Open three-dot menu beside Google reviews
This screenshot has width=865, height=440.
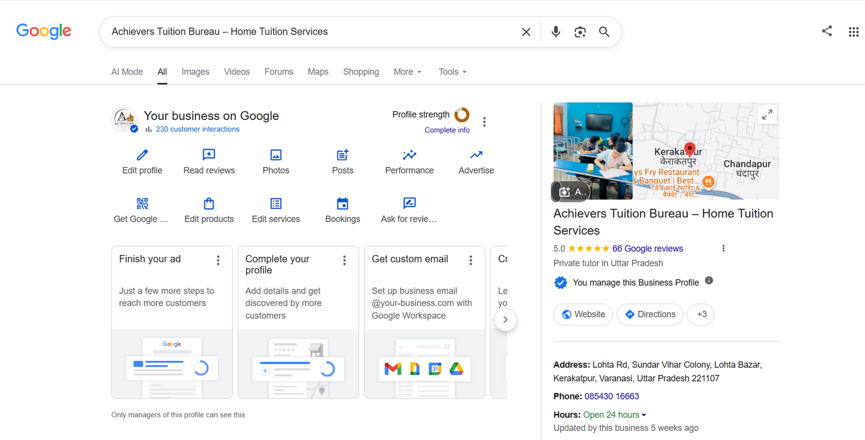[723, 248]
